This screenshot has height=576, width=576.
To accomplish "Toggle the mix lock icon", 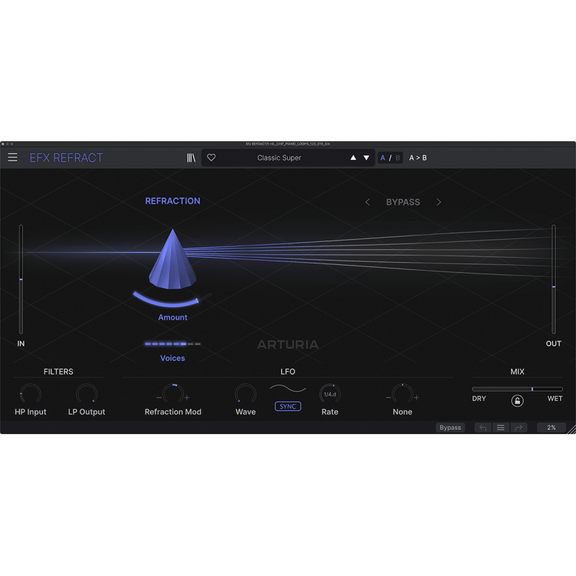I will point(517,401).
